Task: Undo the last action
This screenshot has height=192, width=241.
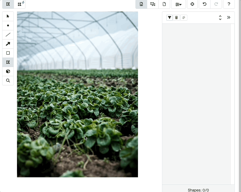Action: point(205,4)
